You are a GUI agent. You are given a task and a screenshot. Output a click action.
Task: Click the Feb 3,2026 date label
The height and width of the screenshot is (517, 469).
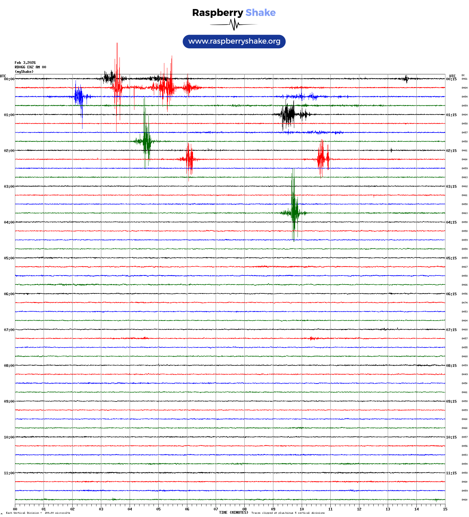25,63
